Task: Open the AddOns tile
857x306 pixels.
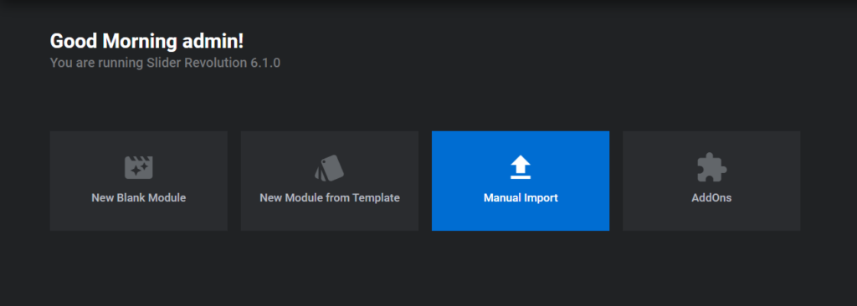Action: tap(711, 181)
